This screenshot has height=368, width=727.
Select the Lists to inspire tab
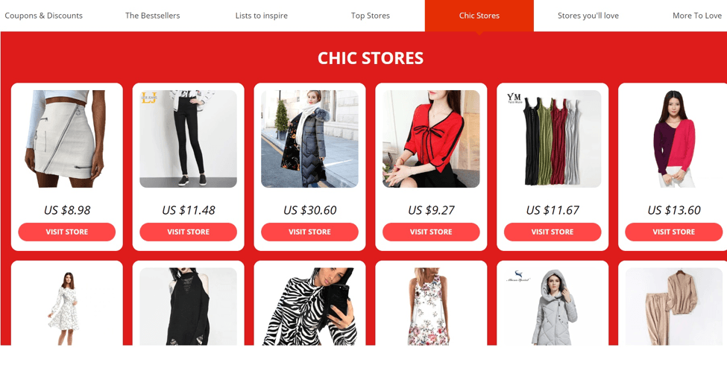coord(262,16)
